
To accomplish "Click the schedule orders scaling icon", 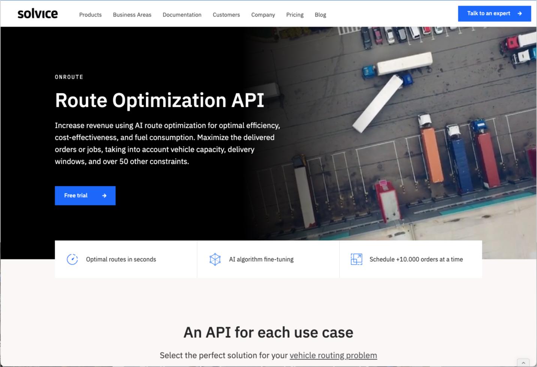I will pos(356,259).
